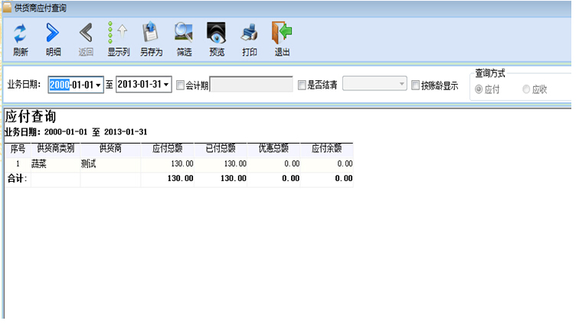Click the 预览 preview icon

pos(217,34)
